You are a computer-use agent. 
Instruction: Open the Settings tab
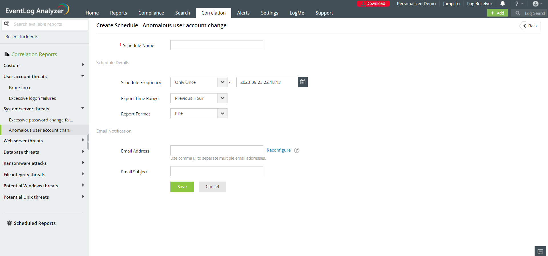coord(269,13)
